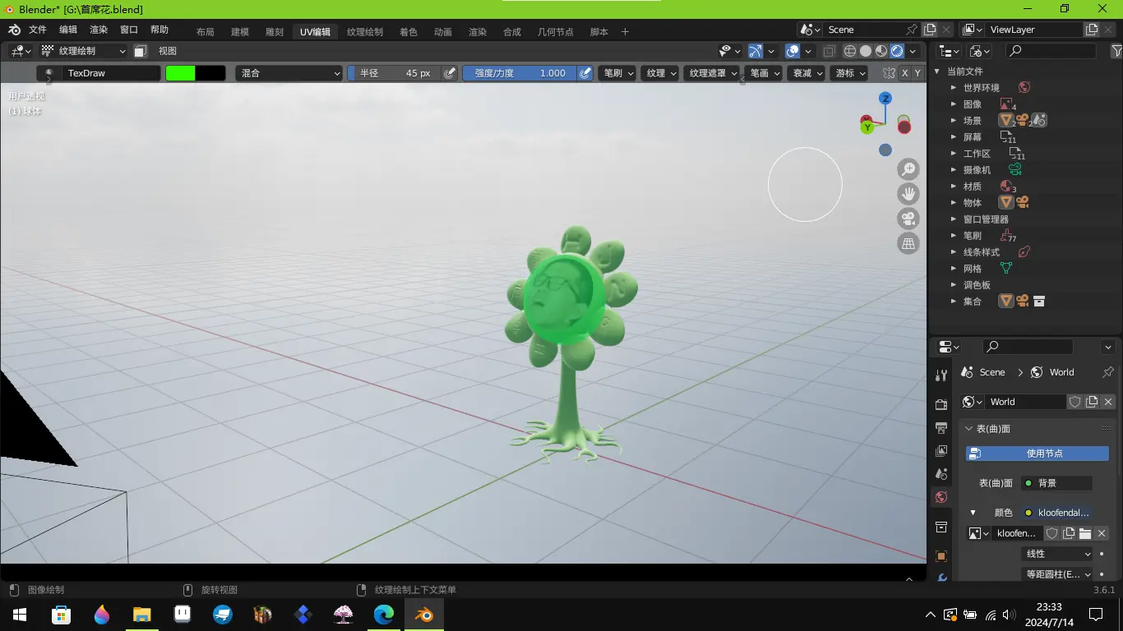Toggle X-axis symmetry button
The width and height of the screenshot is (1123, 631).
click(x=904, y=73)
